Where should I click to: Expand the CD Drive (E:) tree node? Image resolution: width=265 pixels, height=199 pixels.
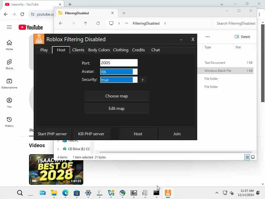[58, 149]
